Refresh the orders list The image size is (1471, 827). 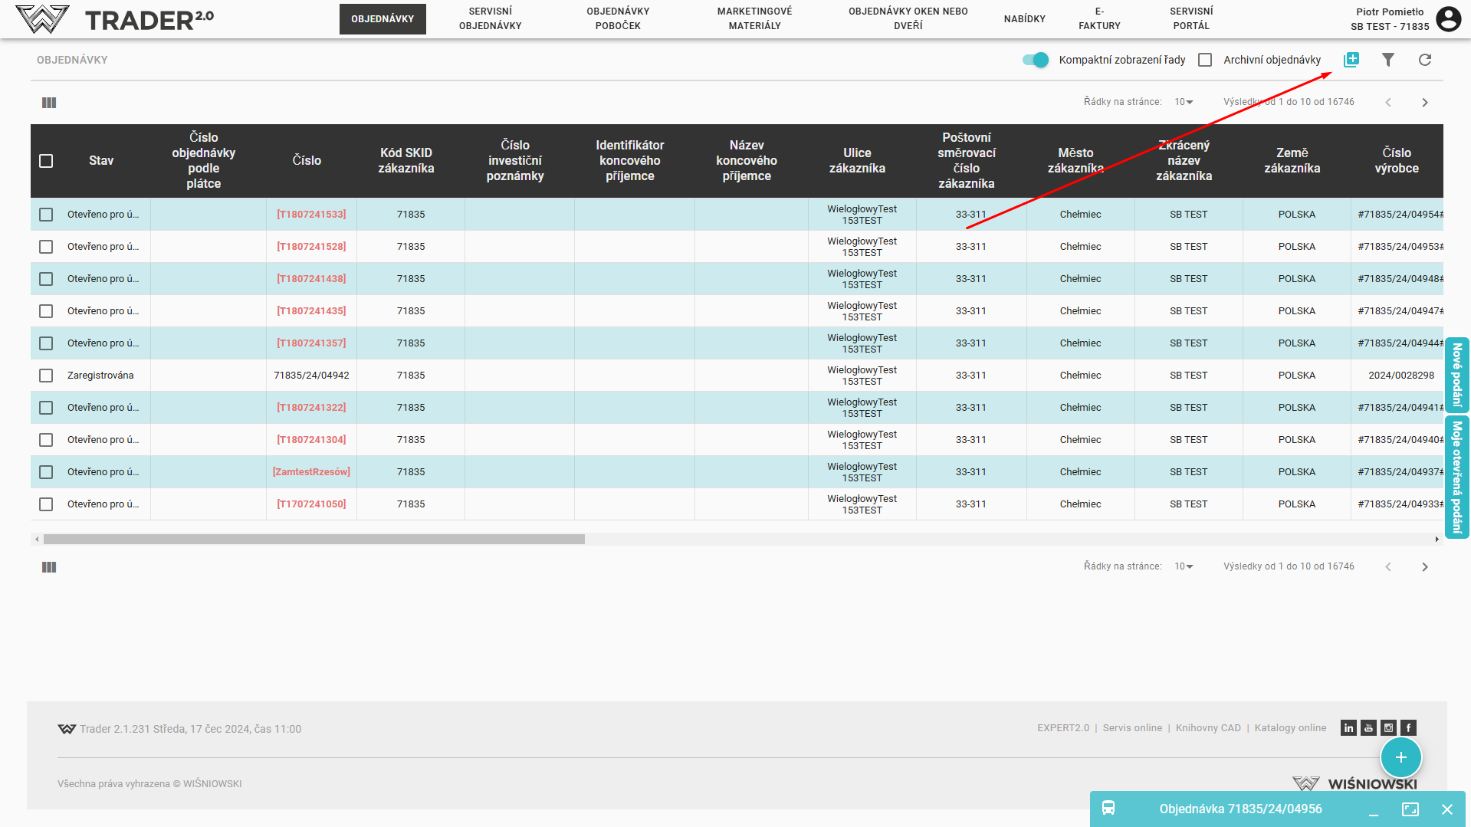pos(1424,60)
